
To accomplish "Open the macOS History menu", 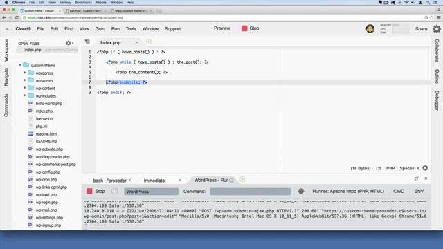I will click(x=65, y=3).
